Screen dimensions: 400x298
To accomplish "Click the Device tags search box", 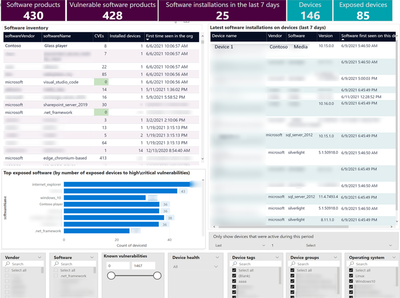I will [x=256, y=264].
